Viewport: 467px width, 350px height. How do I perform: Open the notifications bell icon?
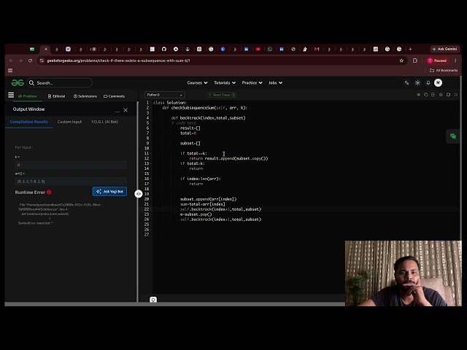tap(428, 82)
